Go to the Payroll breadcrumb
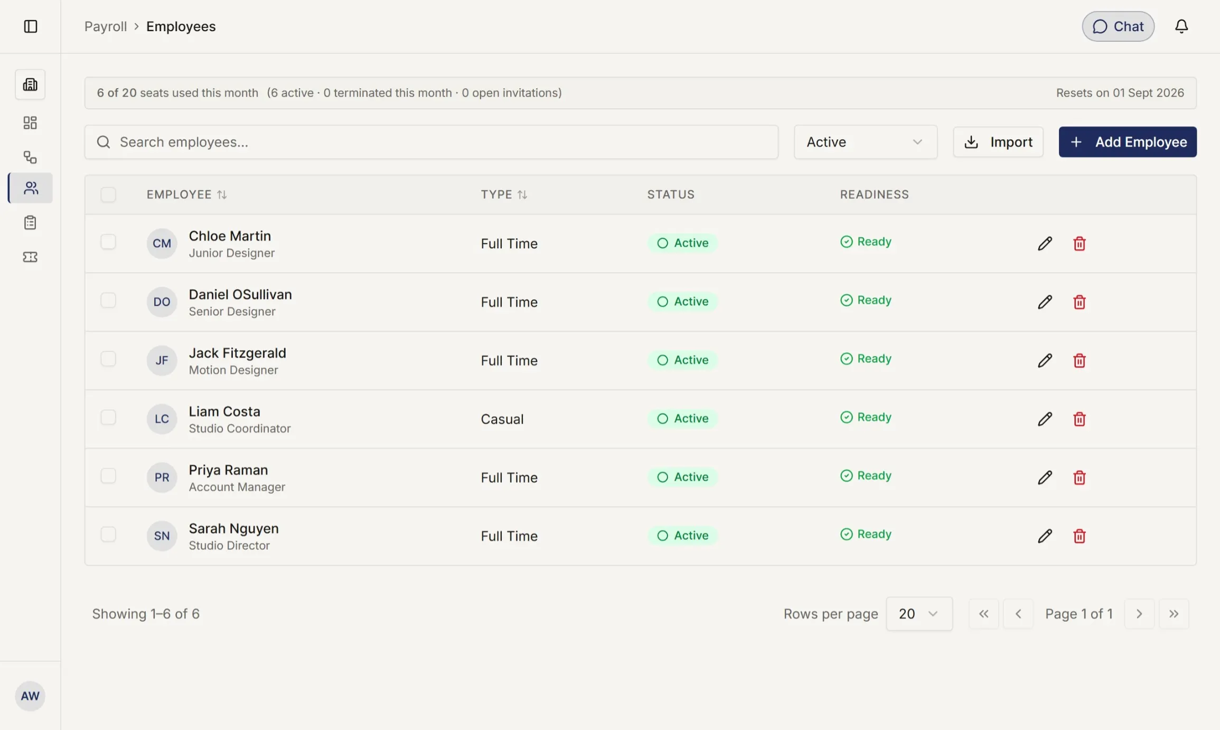 coord(106,26)
